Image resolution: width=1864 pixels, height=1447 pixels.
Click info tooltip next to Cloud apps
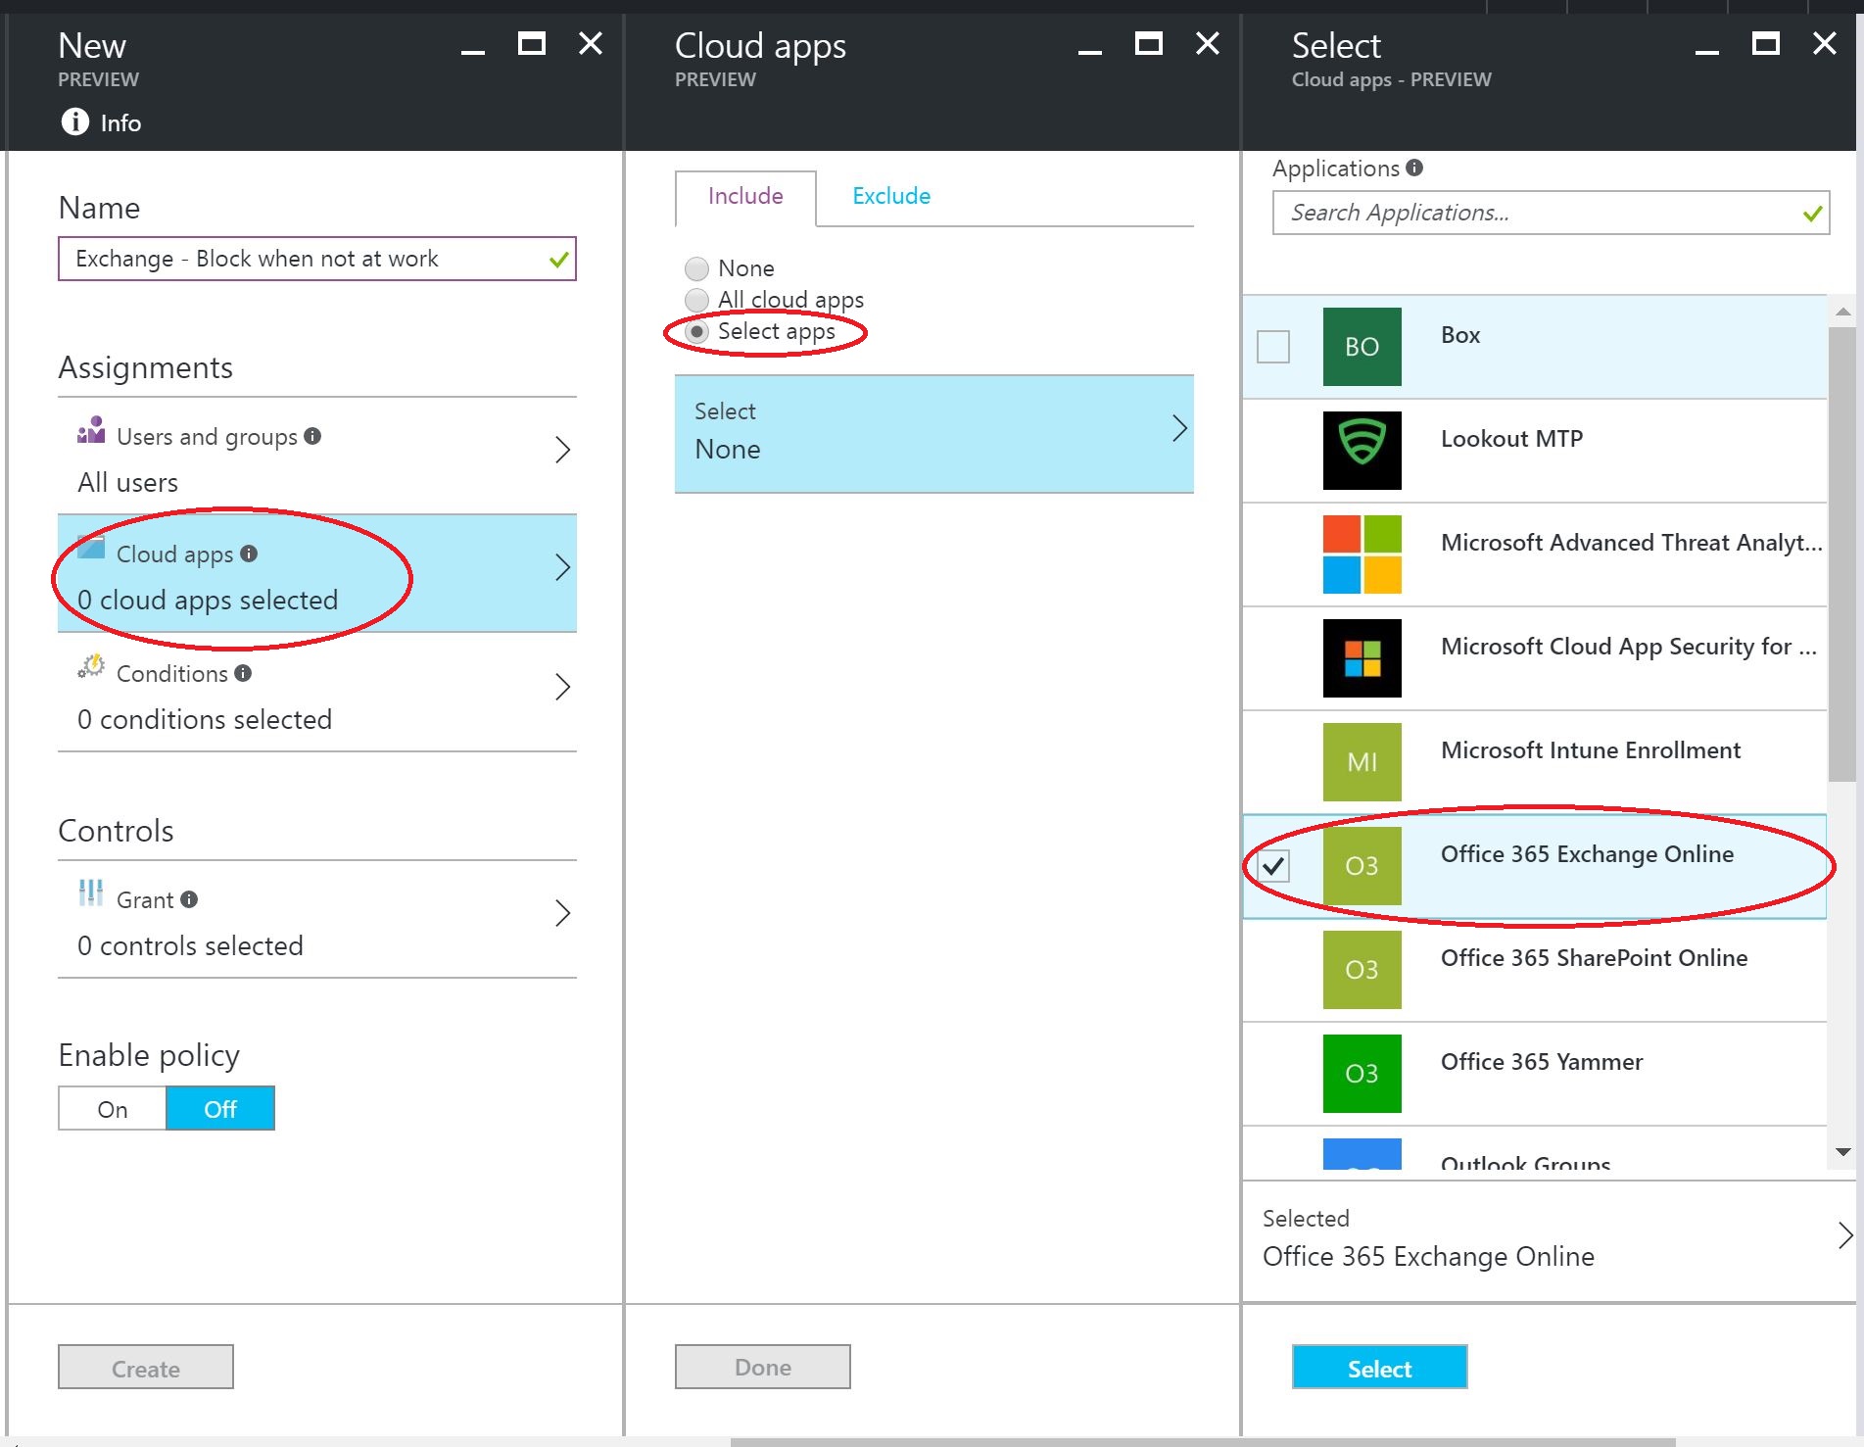(x=249, y=554)
